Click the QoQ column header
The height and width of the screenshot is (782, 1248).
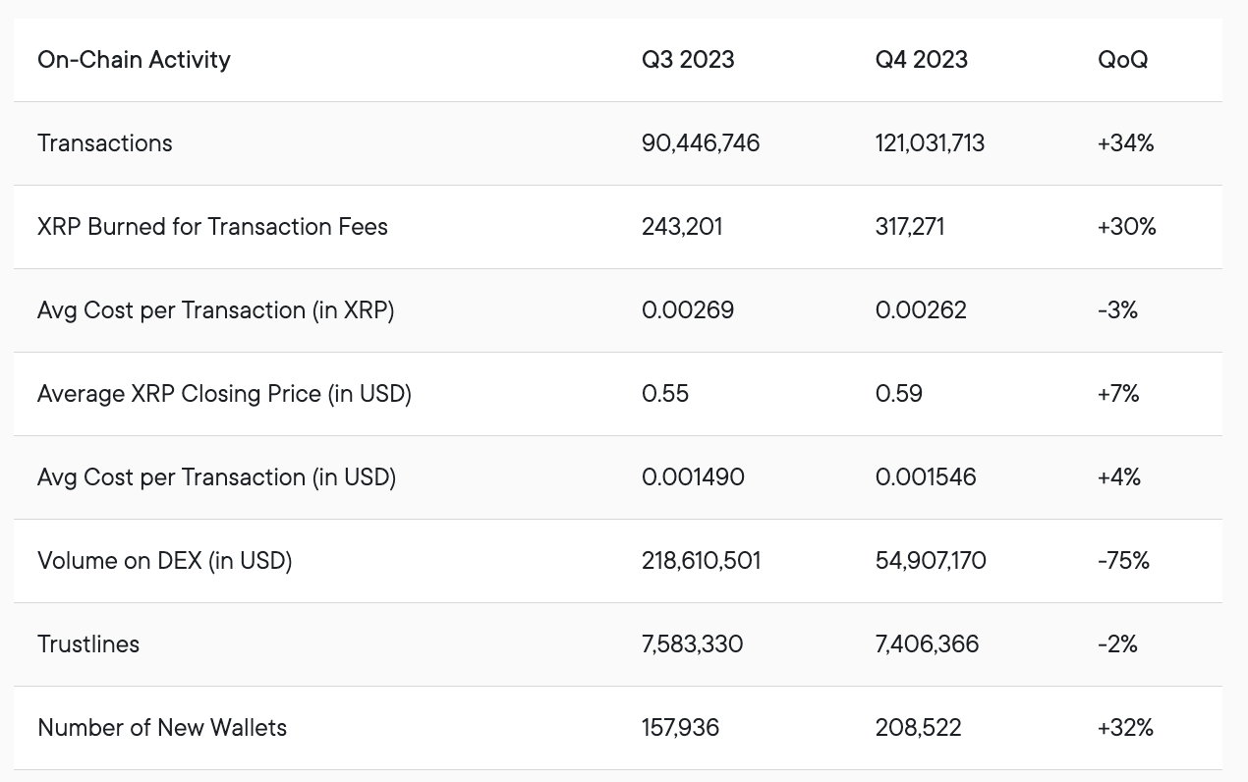(1122, 60)
